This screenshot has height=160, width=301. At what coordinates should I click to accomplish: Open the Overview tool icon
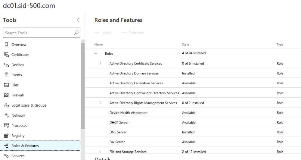[6, 45]
